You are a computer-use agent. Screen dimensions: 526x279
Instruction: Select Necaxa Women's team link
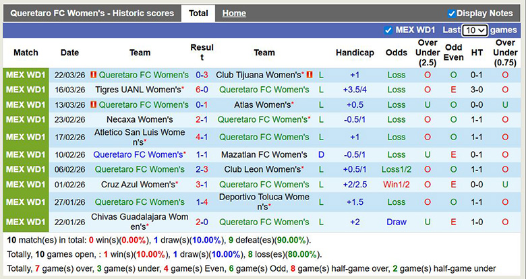coord(138,119)
